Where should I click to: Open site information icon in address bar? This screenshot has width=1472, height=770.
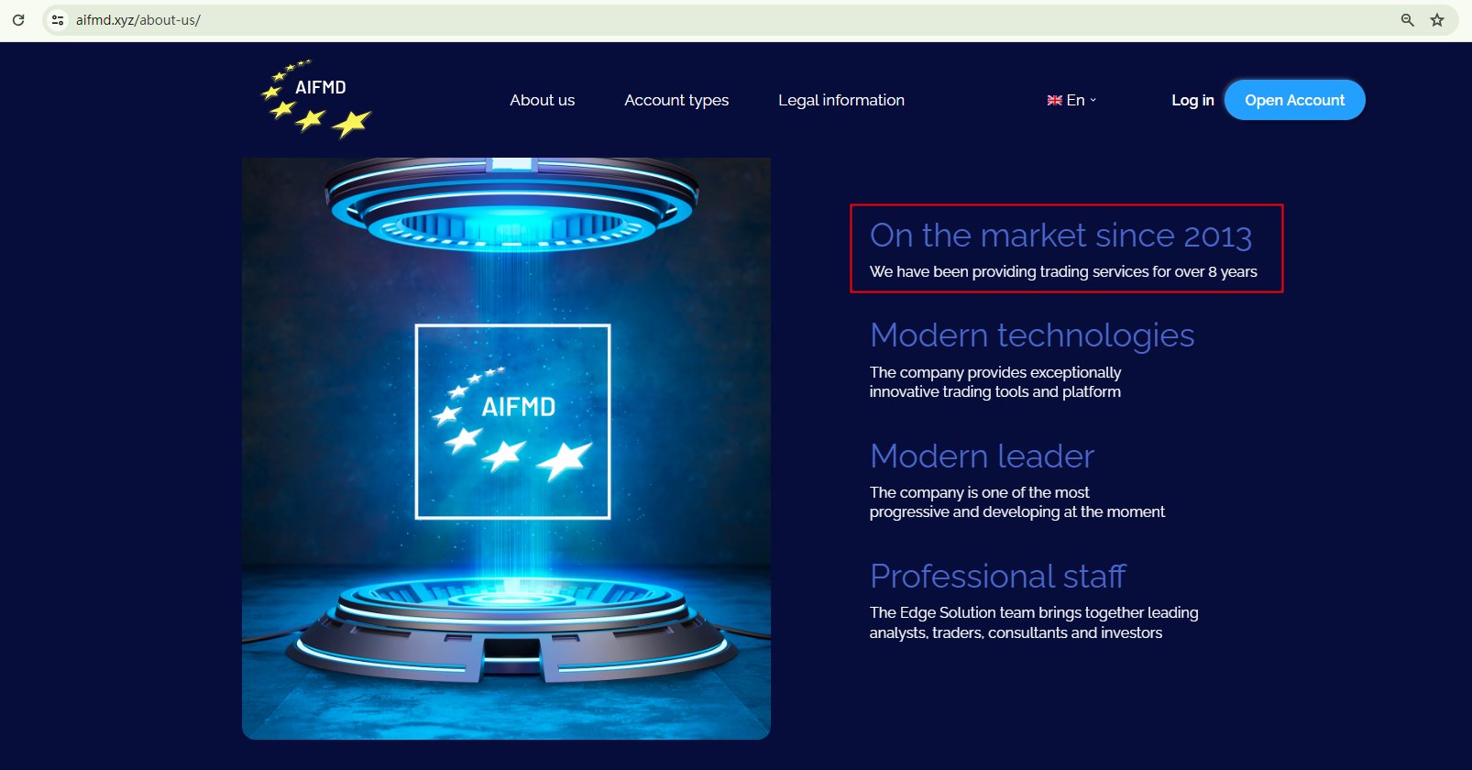[x=58, y=20]
